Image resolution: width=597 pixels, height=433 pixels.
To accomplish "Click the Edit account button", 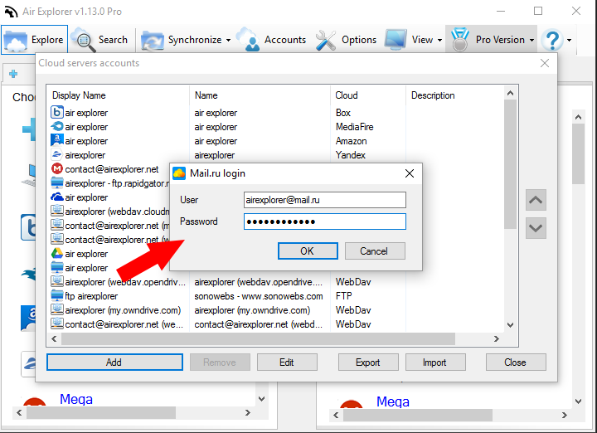I will 287,362.
